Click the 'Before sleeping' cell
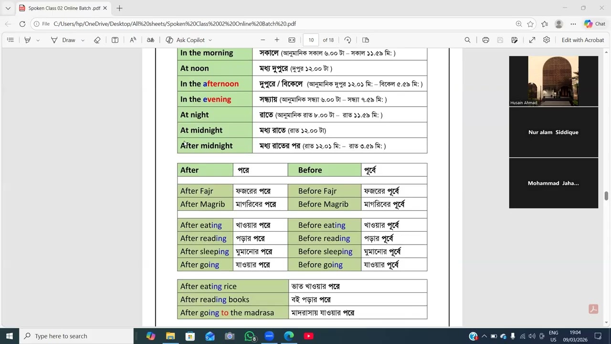 (x=325, y=251)
